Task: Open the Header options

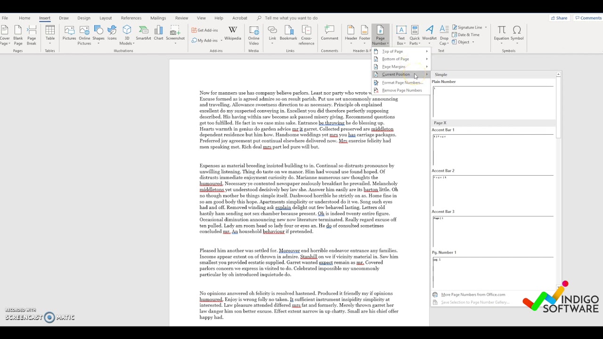Action: click(x=351, y=35)
